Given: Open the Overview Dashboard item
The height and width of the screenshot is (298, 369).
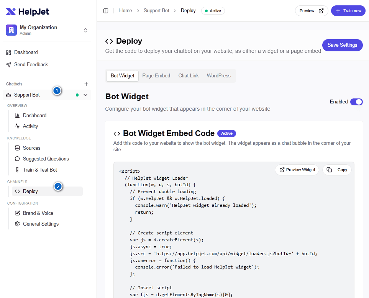Looking at the screenshot, I should 34,115.
